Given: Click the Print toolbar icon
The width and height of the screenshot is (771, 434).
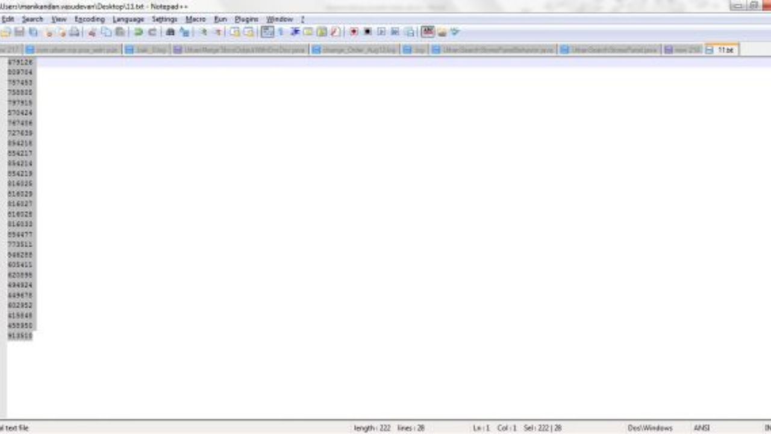Looking at the screenshot, I should pyautogui.click(x=75, y=32).
